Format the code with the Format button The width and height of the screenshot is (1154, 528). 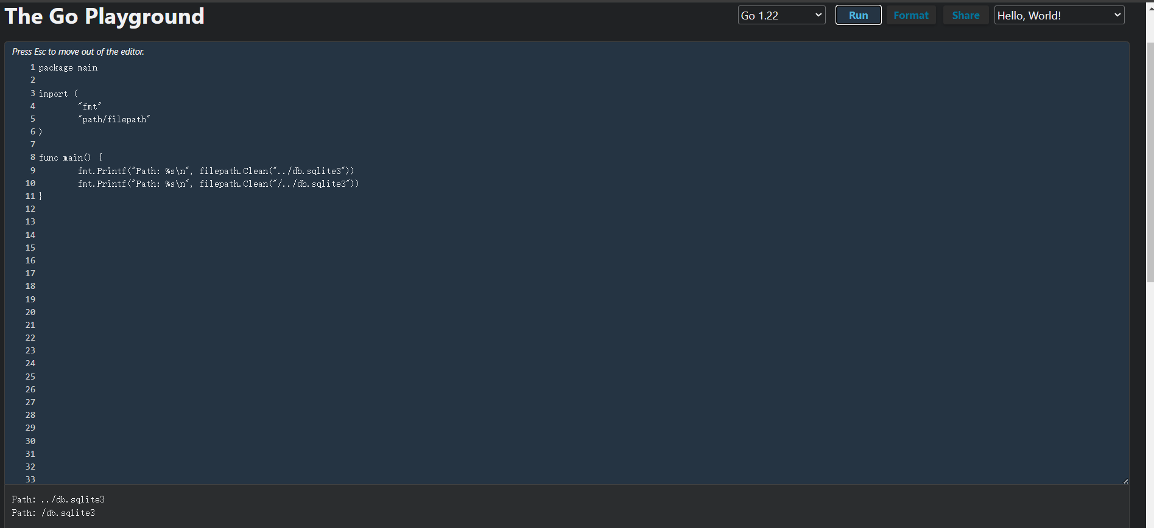click(x=911, y=15)
